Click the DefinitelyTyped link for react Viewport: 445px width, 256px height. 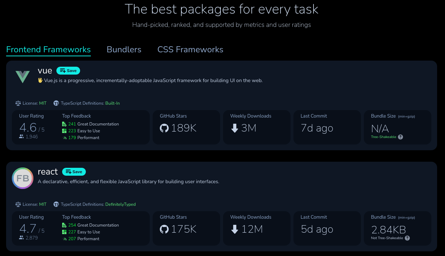coord(121,204)
